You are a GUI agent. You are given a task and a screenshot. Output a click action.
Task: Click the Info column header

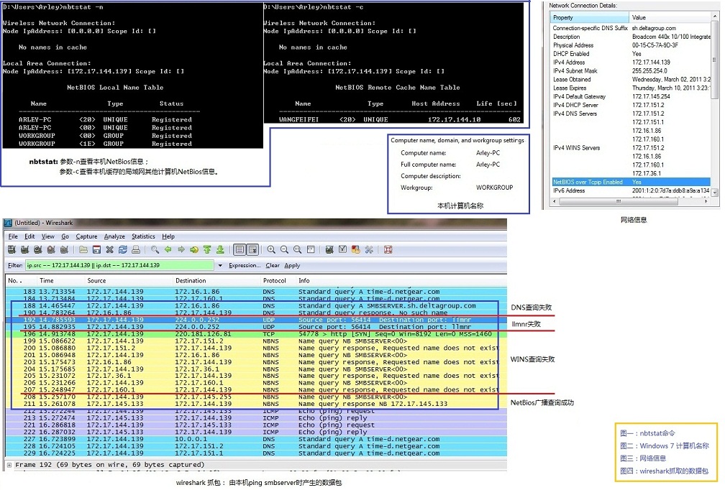click(x=401, y=281)
